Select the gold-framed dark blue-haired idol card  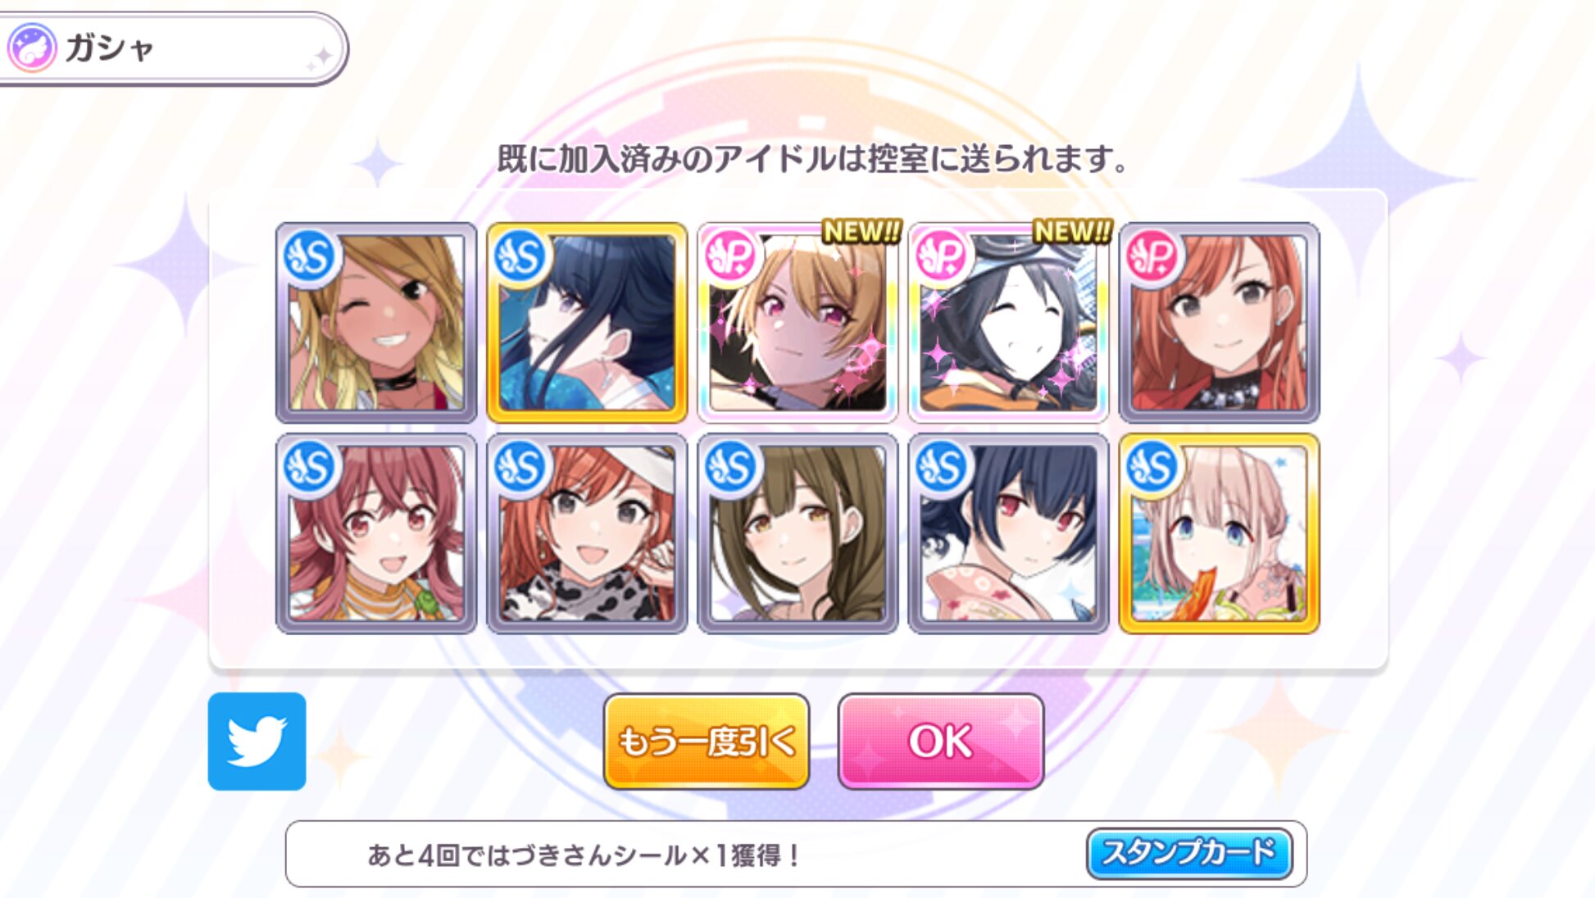point(587,323)
